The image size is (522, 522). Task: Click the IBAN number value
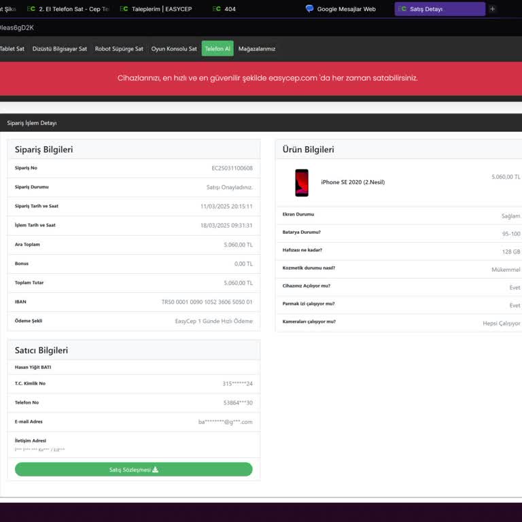point(207,302)
